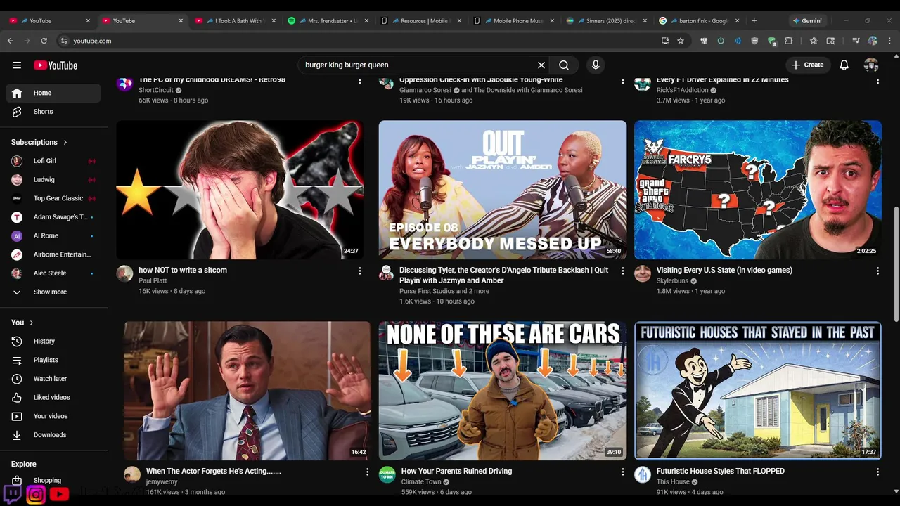900x506 pixels.
Task: Open options for Visiting Every U.S State
Action: click(877, 271)
